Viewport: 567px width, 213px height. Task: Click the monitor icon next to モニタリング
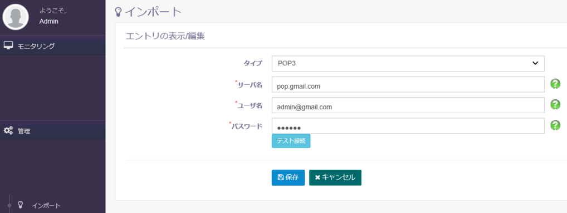8,45
